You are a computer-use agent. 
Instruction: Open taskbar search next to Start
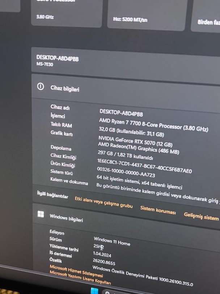point(107,292)
